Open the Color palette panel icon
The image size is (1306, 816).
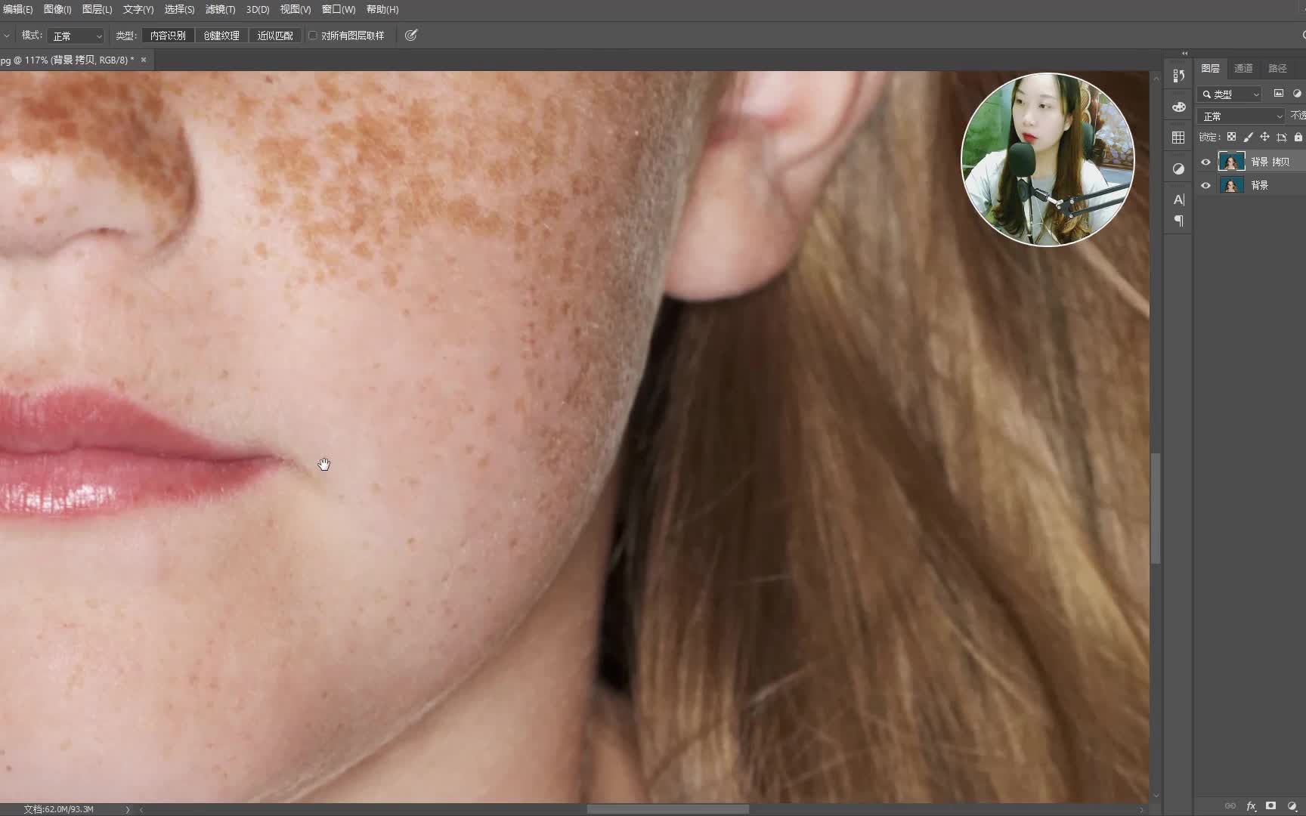pos(1178,107)
